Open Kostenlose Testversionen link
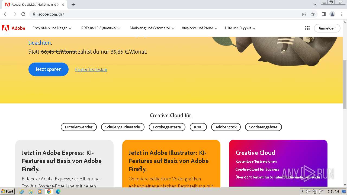This screenshot has width=347, height=195. (256, 161)
